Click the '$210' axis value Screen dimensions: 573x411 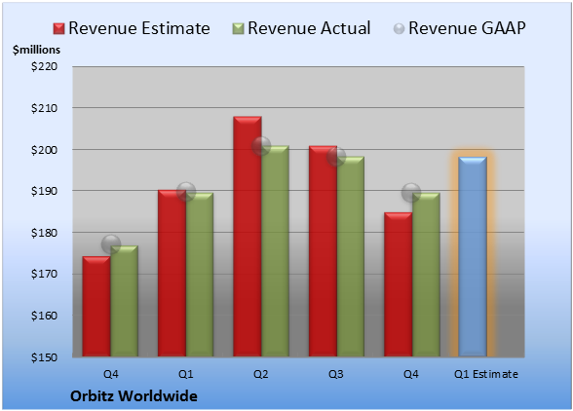coord(44,108)
